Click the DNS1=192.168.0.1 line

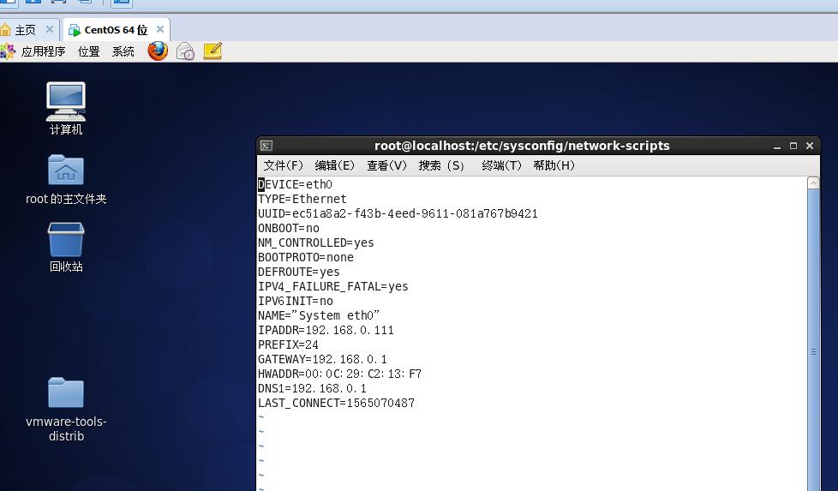(x=312, y=388)
